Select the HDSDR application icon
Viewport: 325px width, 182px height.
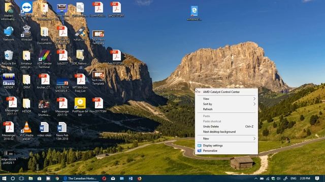click(x=9, y=81)
